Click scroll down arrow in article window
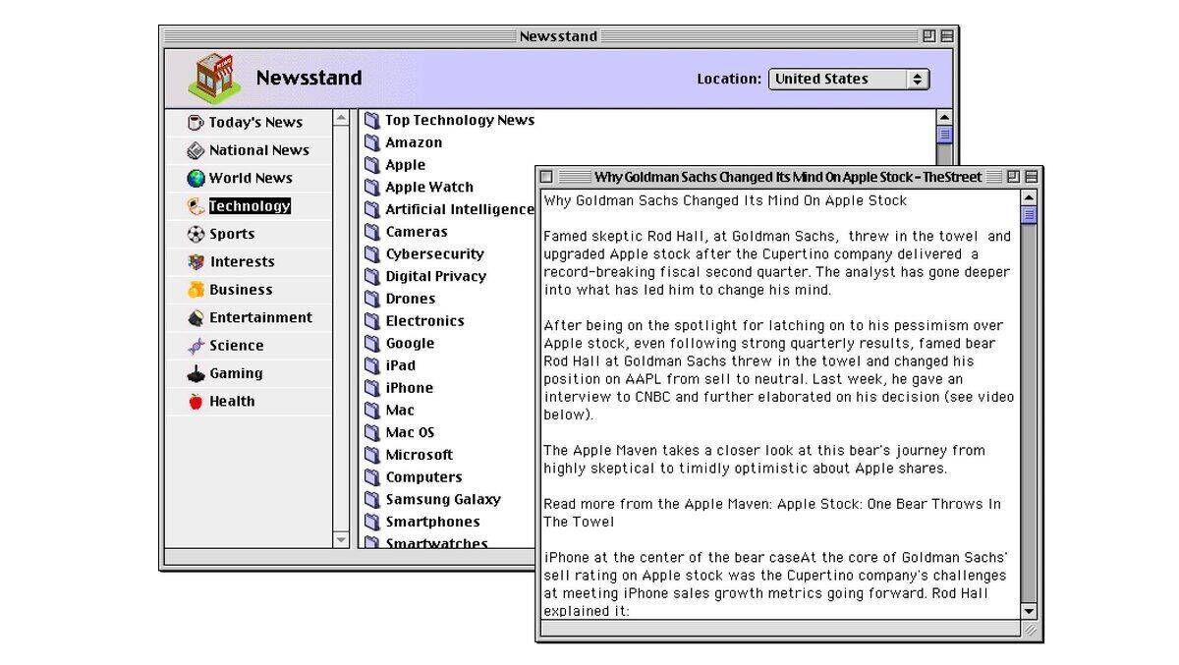This screenshot has height=665, width=1179. tap(1029, 611)
